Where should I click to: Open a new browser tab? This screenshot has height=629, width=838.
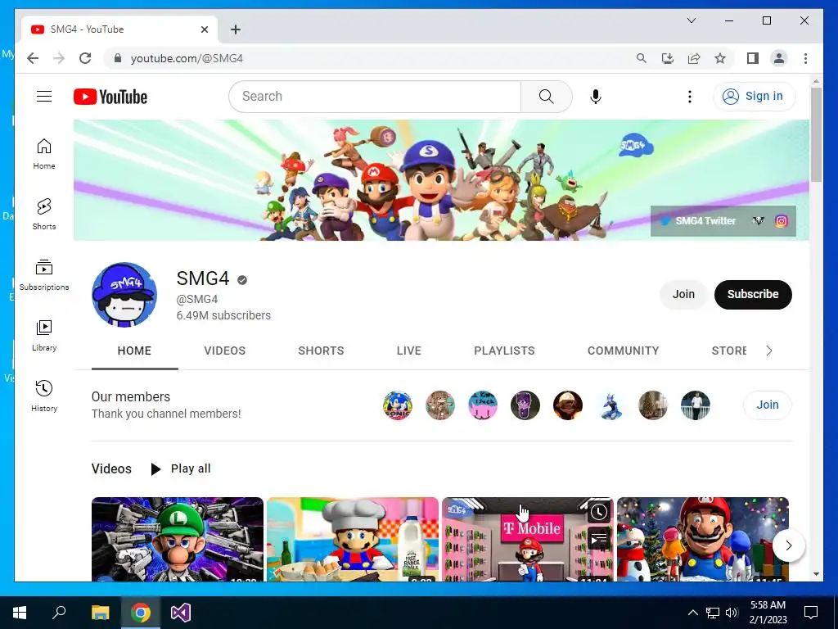[x=235, y=29]
